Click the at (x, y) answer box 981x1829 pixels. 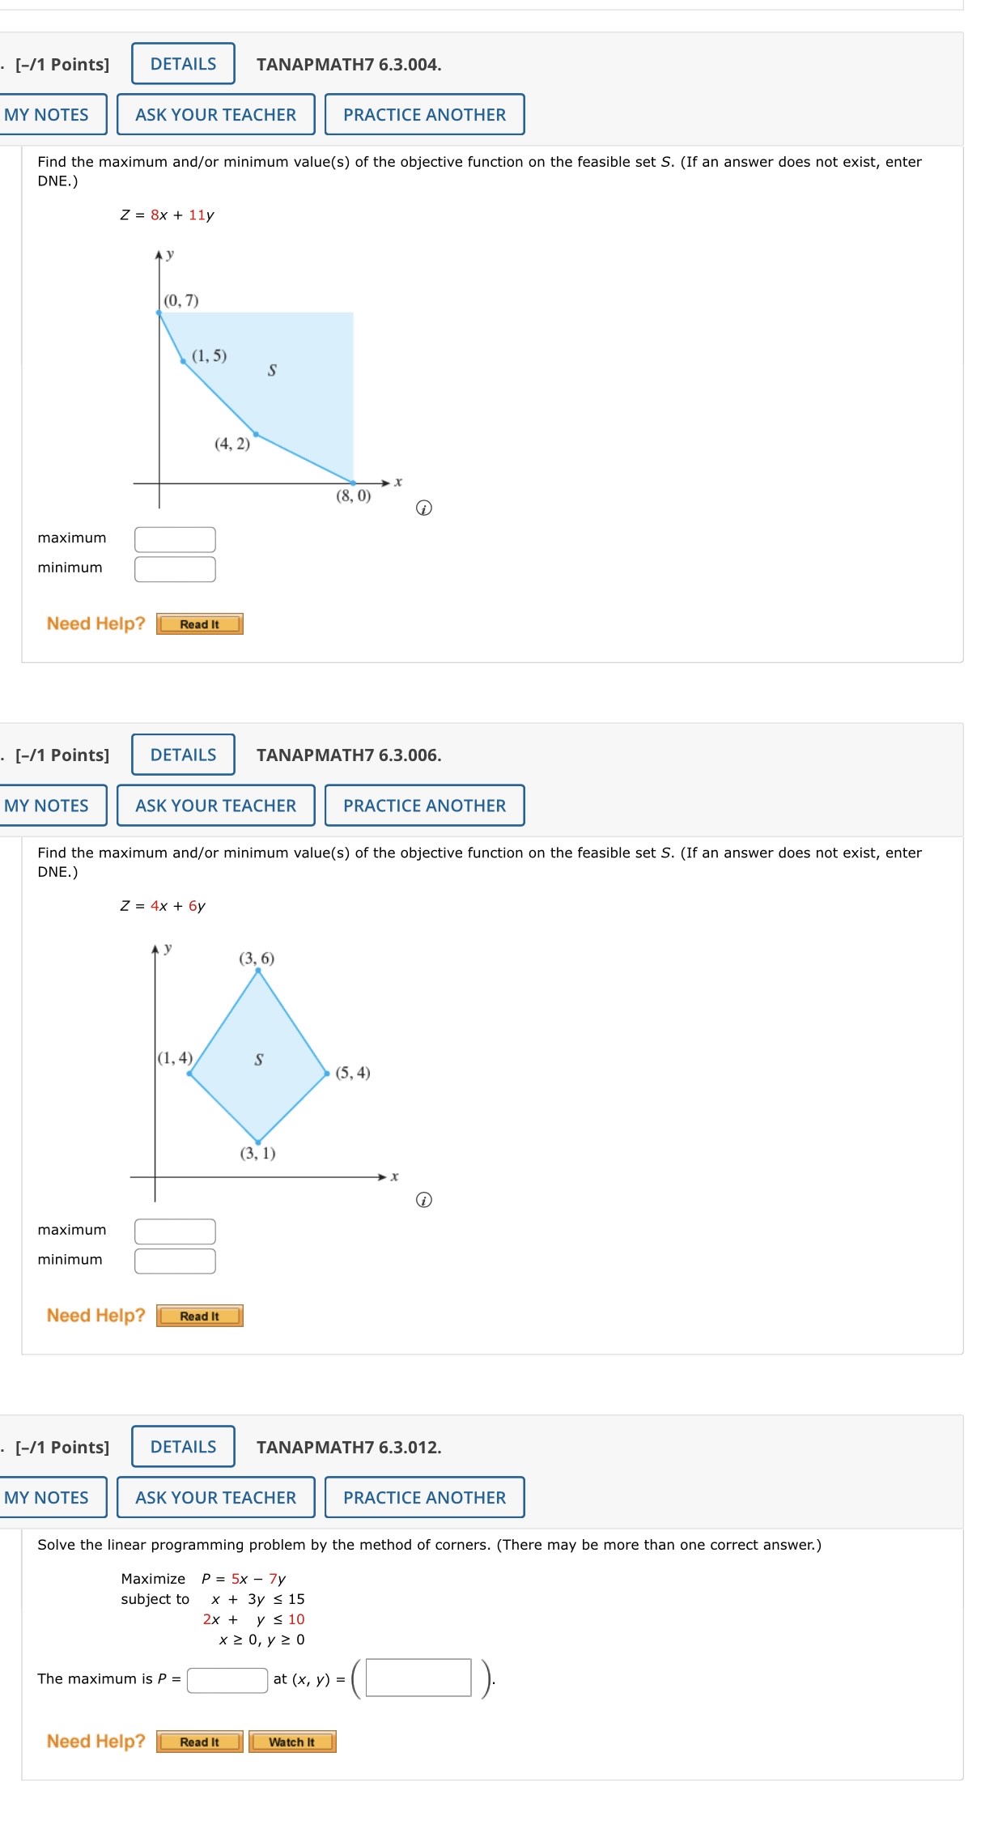click(417, 1678)
